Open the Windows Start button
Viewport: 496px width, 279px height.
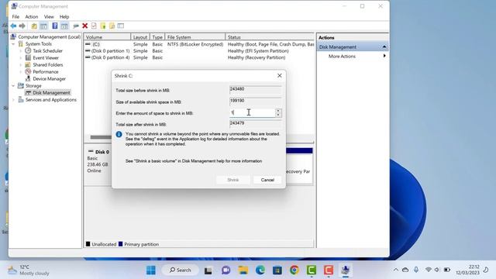coord(151,270)
